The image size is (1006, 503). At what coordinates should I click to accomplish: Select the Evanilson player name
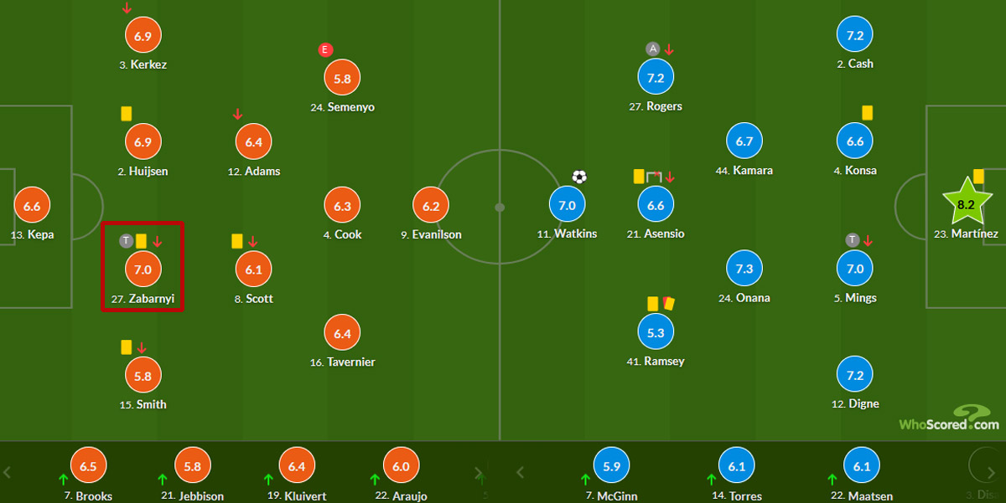pos(435,234)
